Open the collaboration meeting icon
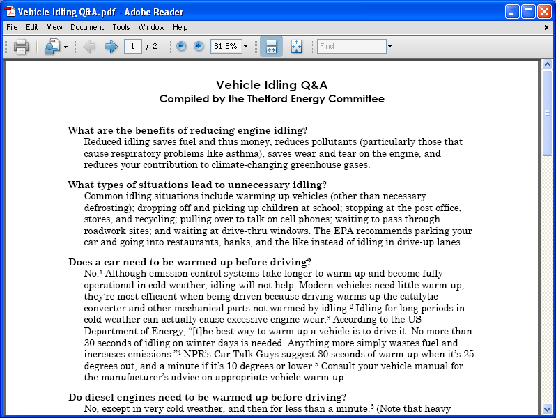556x418 pixels. pos(52,47)
